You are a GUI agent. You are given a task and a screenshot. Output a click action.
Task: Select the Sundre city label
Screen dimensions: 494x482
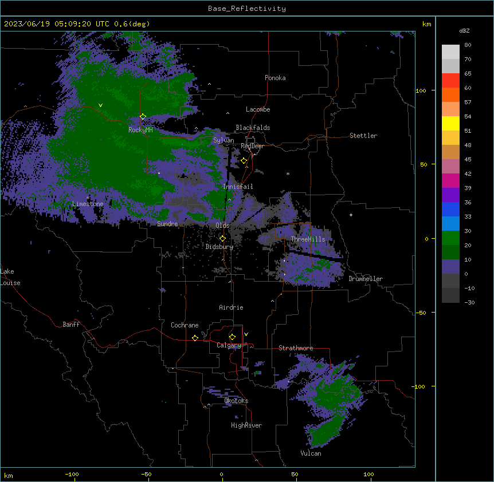[167, 224]
